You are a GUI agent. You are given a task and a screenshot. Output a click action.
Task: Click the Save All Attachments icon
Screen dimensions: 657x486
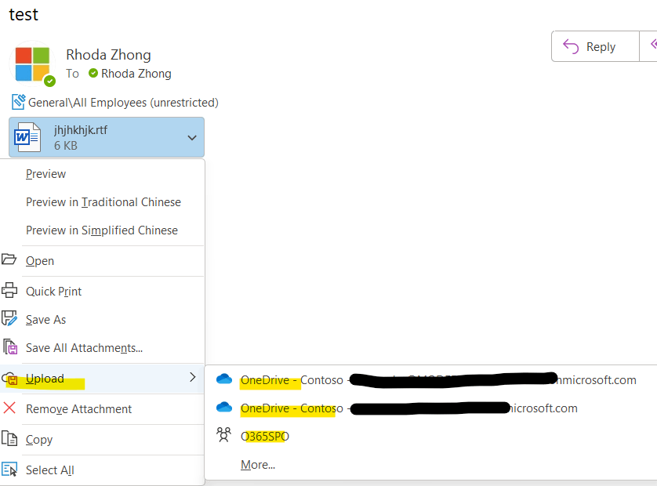(10, 347)
